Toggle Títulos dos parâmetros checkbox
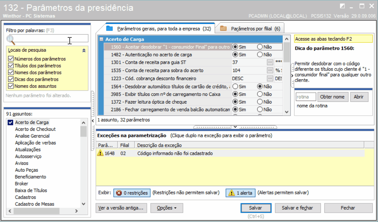This screenshot has height=222, width=378. (x=11, y=66)
